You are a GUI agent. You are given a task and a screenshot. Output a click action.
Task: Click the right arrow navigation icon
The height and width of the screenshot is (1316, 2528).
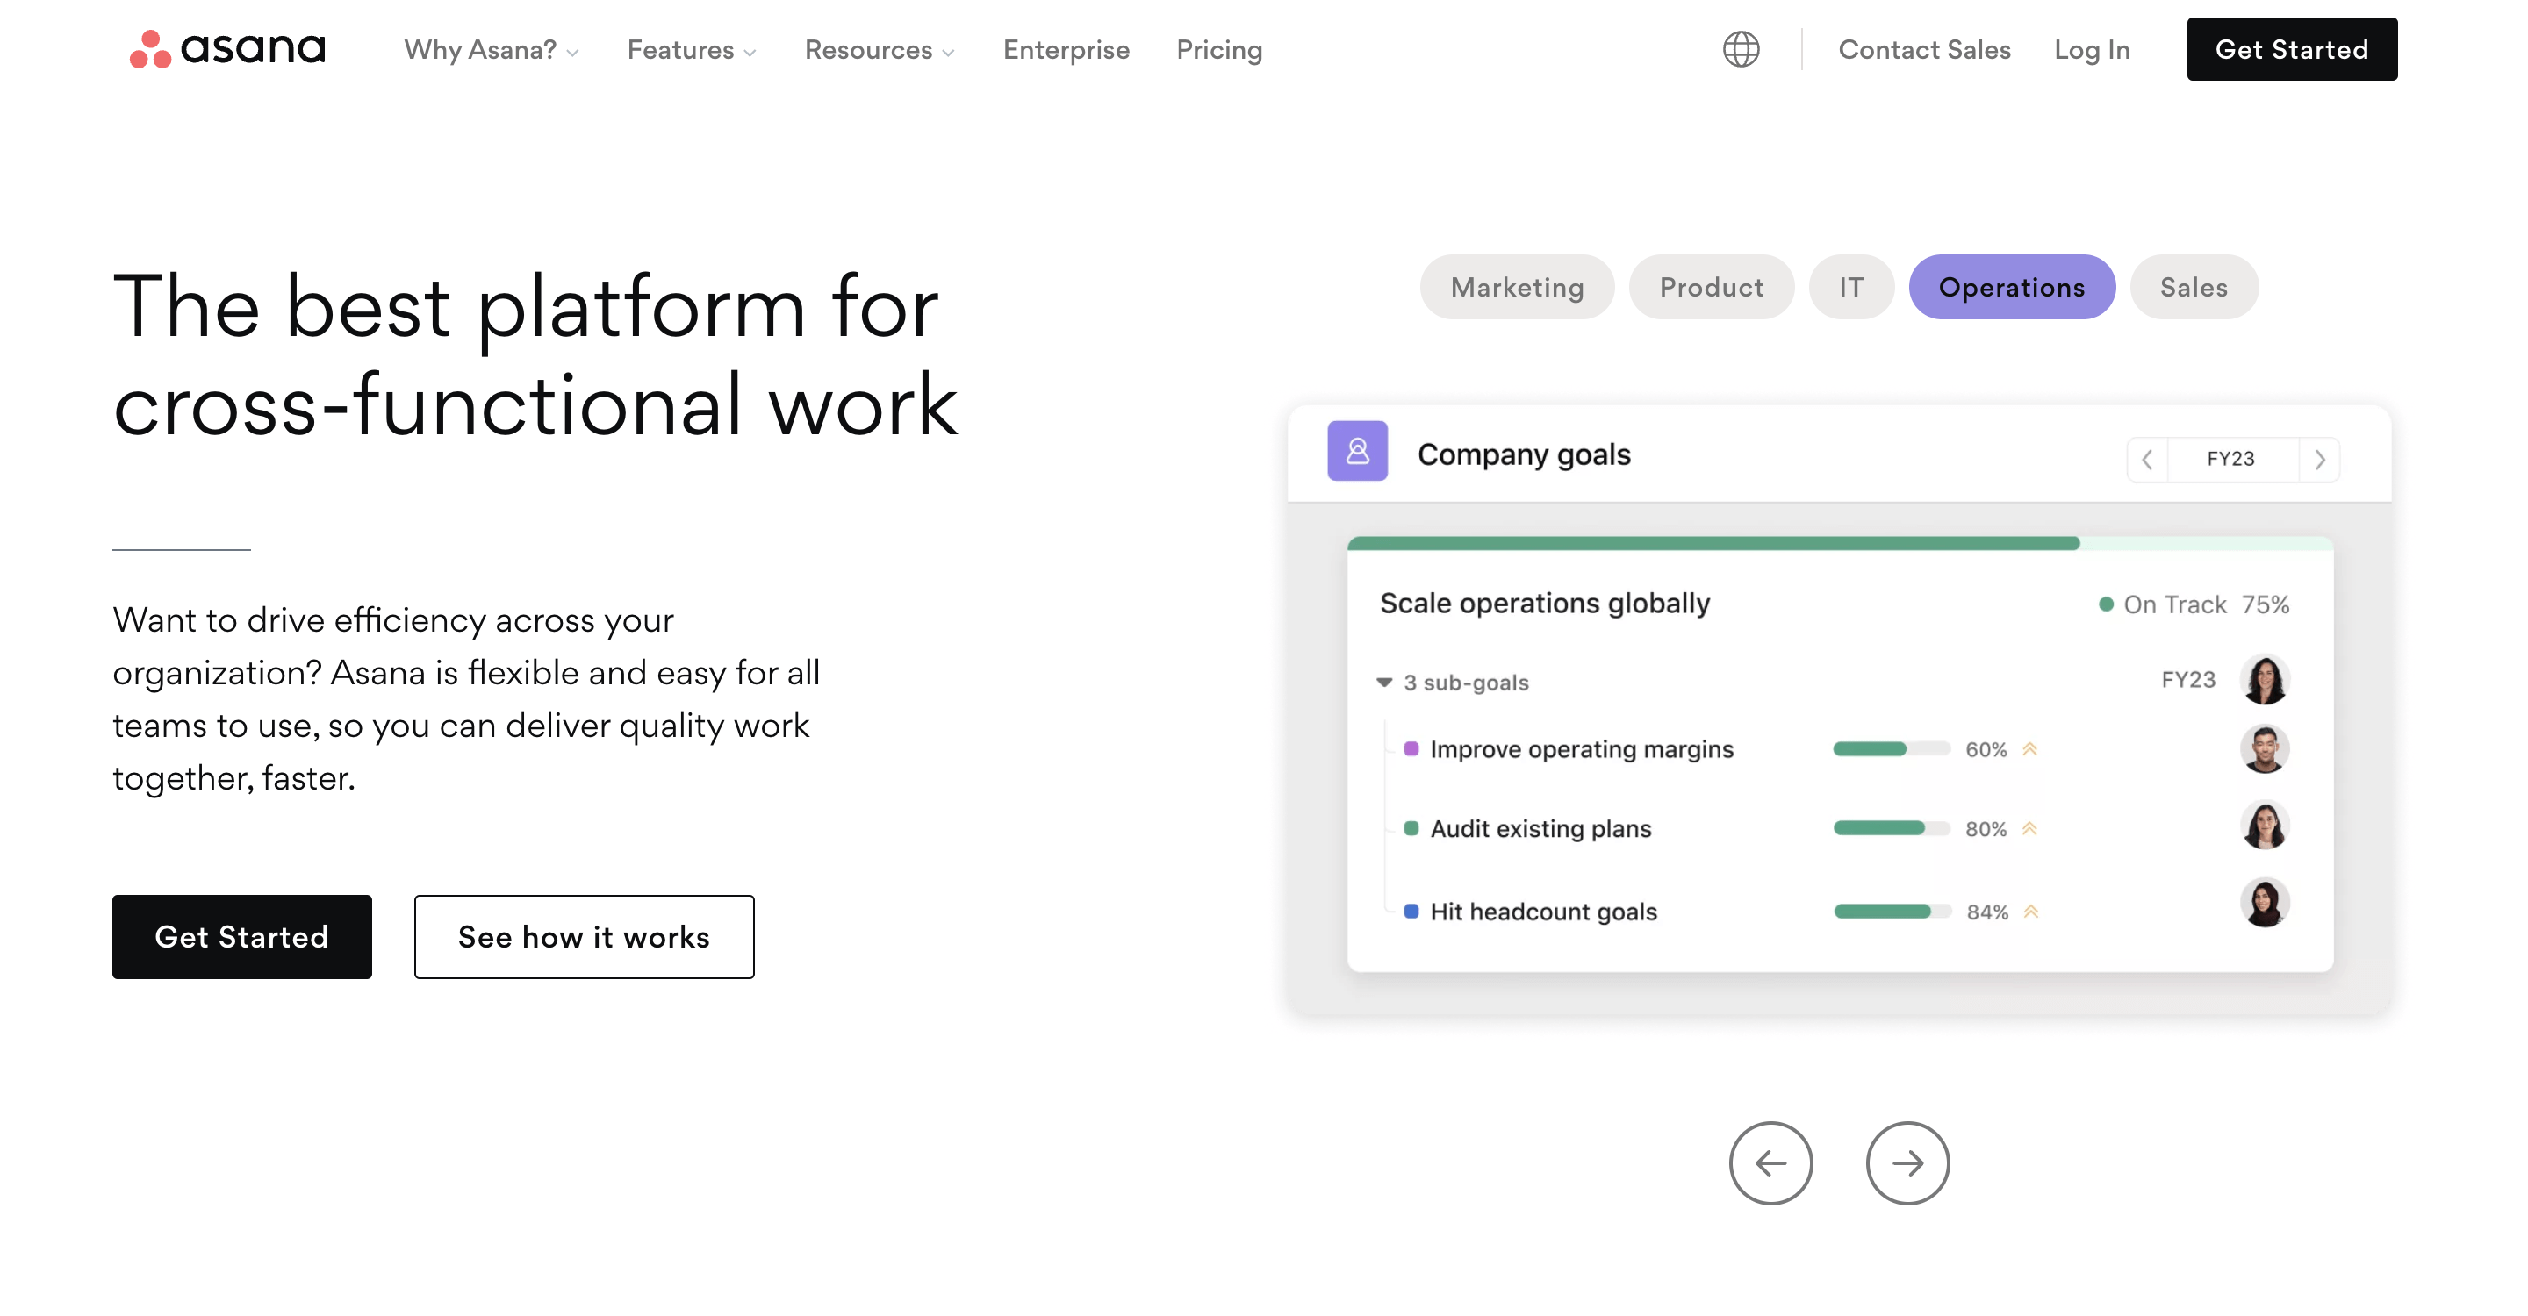pyautogui.click(x=1905, y=1162)
